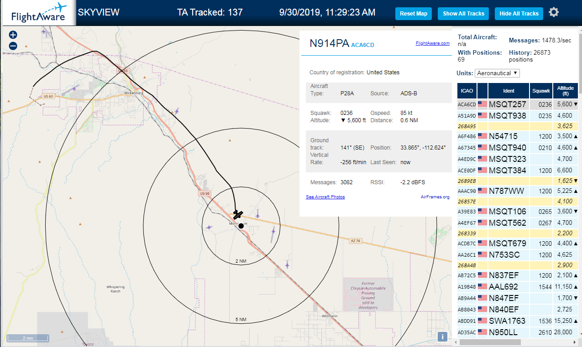Click the US flag in SWA1763 row
The height and width of the screenshot is (347, 582).
(482, 321)
